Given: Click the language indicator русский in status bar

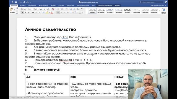Looking at the screenshot, I should coord(43,98).
